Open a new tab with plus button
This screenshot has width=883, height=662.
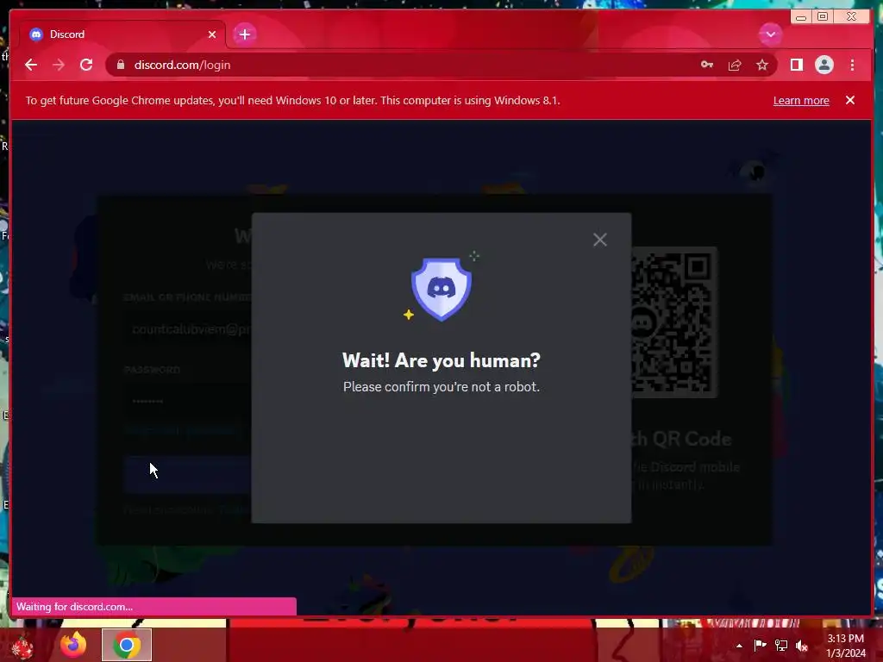pos(244,34)
